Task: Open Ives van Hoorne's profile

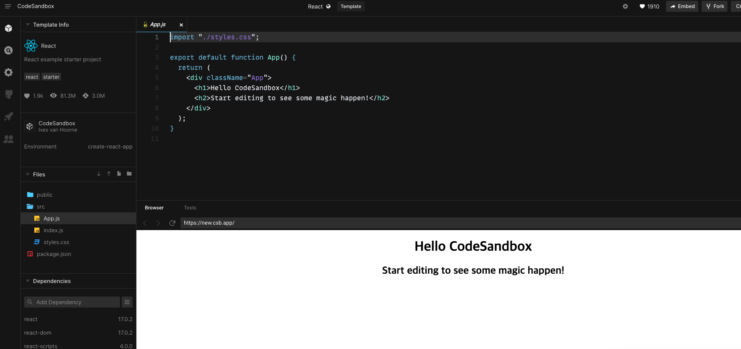Action: click(58, 130)
